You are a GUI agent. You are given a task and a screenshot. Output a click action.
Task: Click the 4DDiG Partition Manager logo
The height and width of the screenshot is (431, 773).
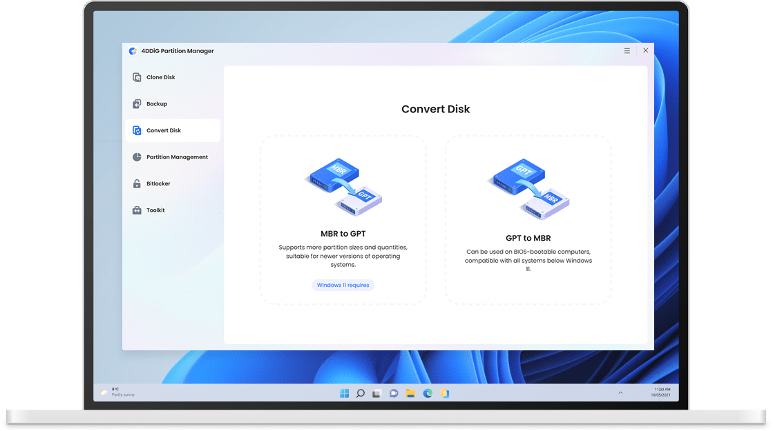(133, 50)
